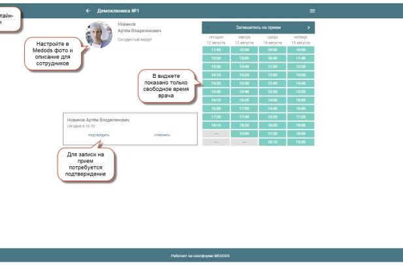Image resolution: width=403 pixels, height=265 pixels.
Task: Select the 19:00 slot under завтра
Action: (x=244, y=133)
